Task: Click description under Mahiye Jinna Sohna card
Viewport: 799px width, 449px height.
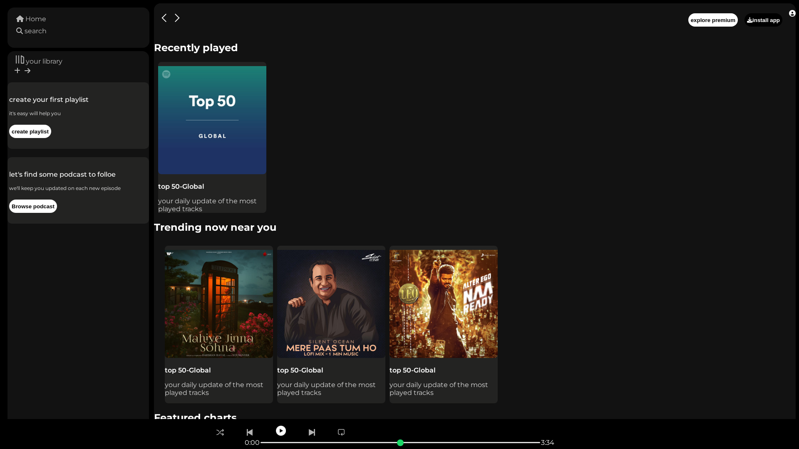Action: pyautogui.click(x=214, y=389)
